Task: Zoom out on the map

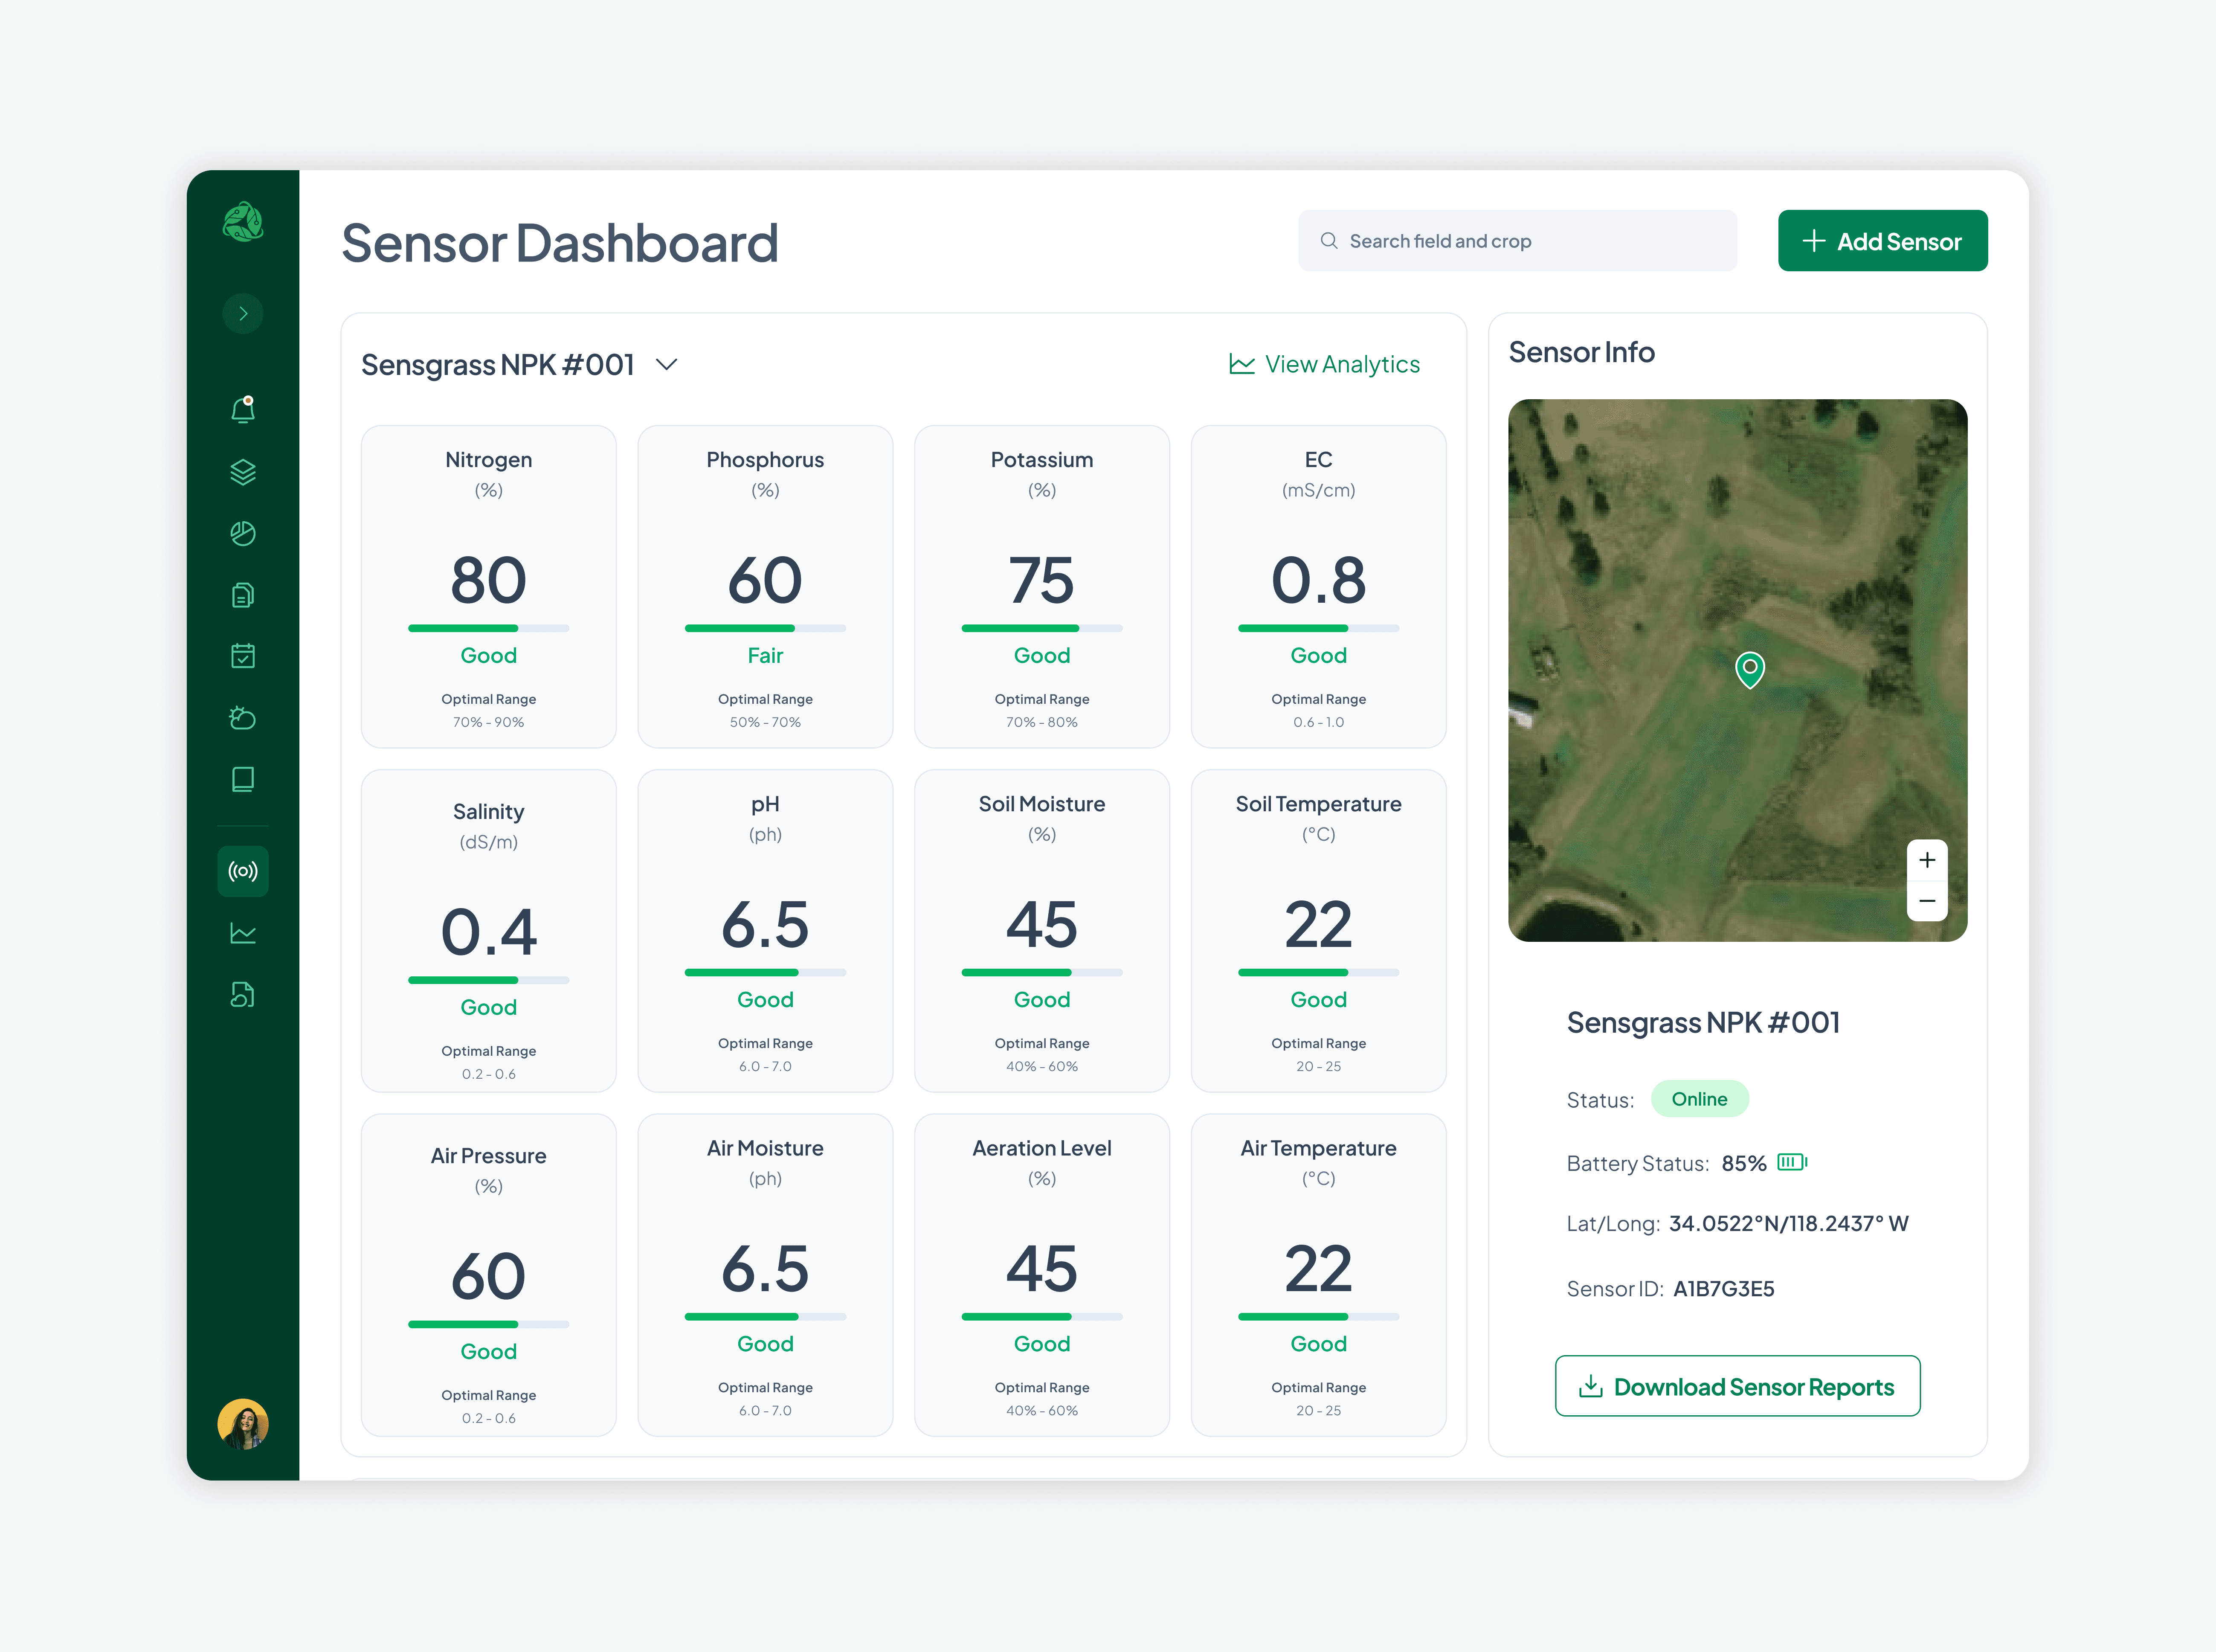Action: click(1926, 901)
